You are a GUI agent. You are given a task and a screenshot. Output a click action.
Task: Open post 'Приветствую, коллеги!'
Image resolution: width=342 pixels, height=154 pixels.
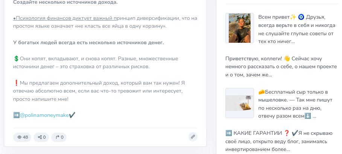point(281,67)
